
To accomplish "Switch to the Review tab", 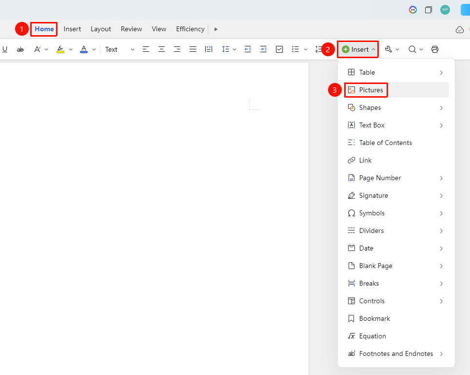I will [131, 29].
